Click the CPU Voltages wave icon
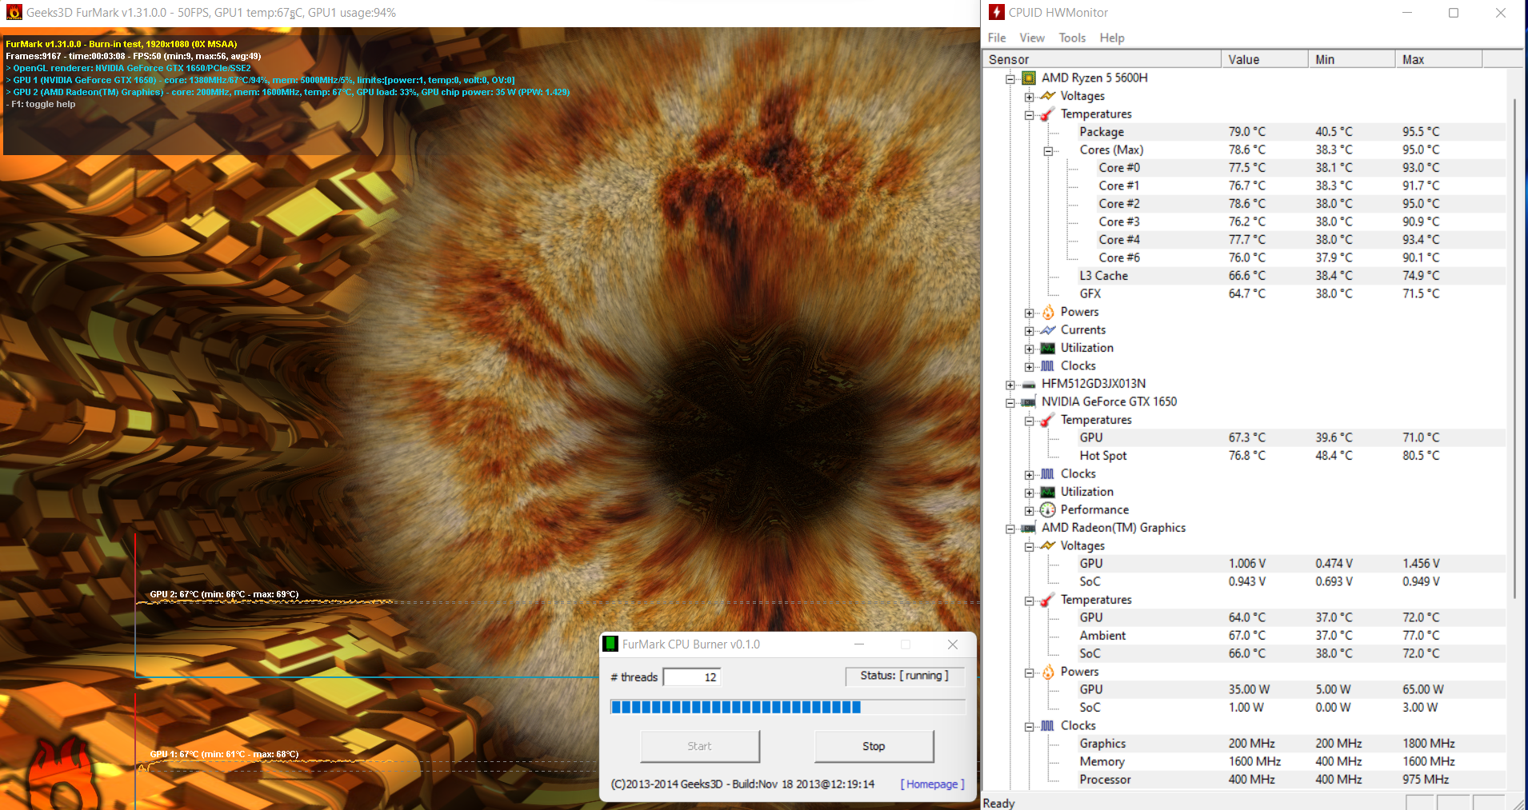Viewport: 1528px width, 810px height. [1047, 96]
